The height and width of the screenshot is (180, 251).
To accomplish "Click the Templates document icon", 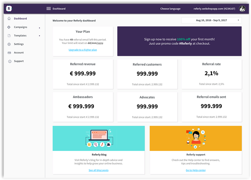I will (x=9, y=35).
